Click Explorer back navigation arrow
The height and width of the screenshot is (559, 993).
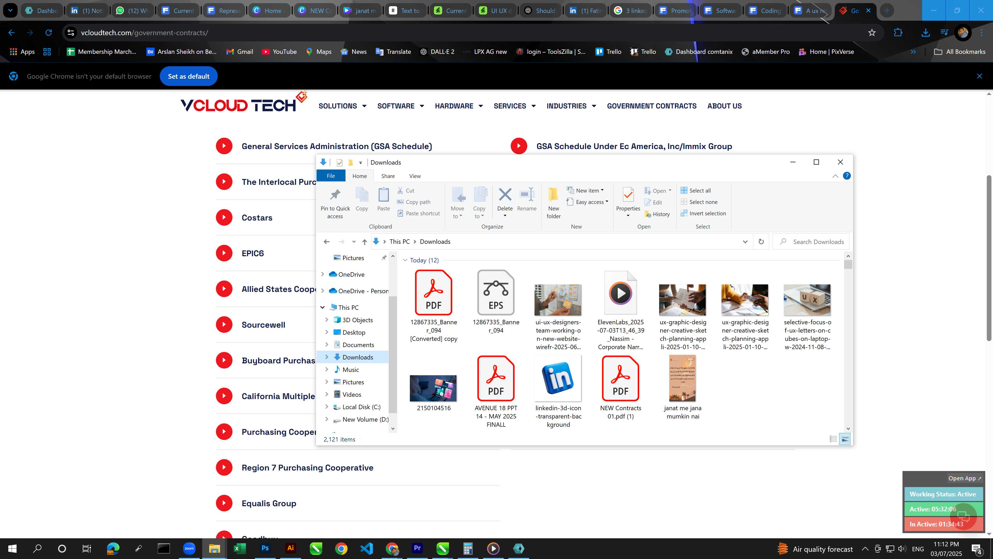(327, 242)
